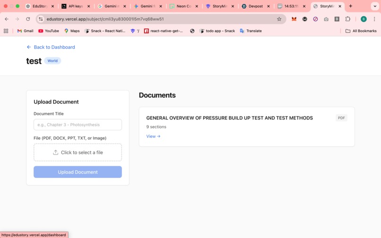Click the address bar URL
Image resolution: width=381 pixels, height=238 pixels.
pyautogui.click(x=105, y=19)
